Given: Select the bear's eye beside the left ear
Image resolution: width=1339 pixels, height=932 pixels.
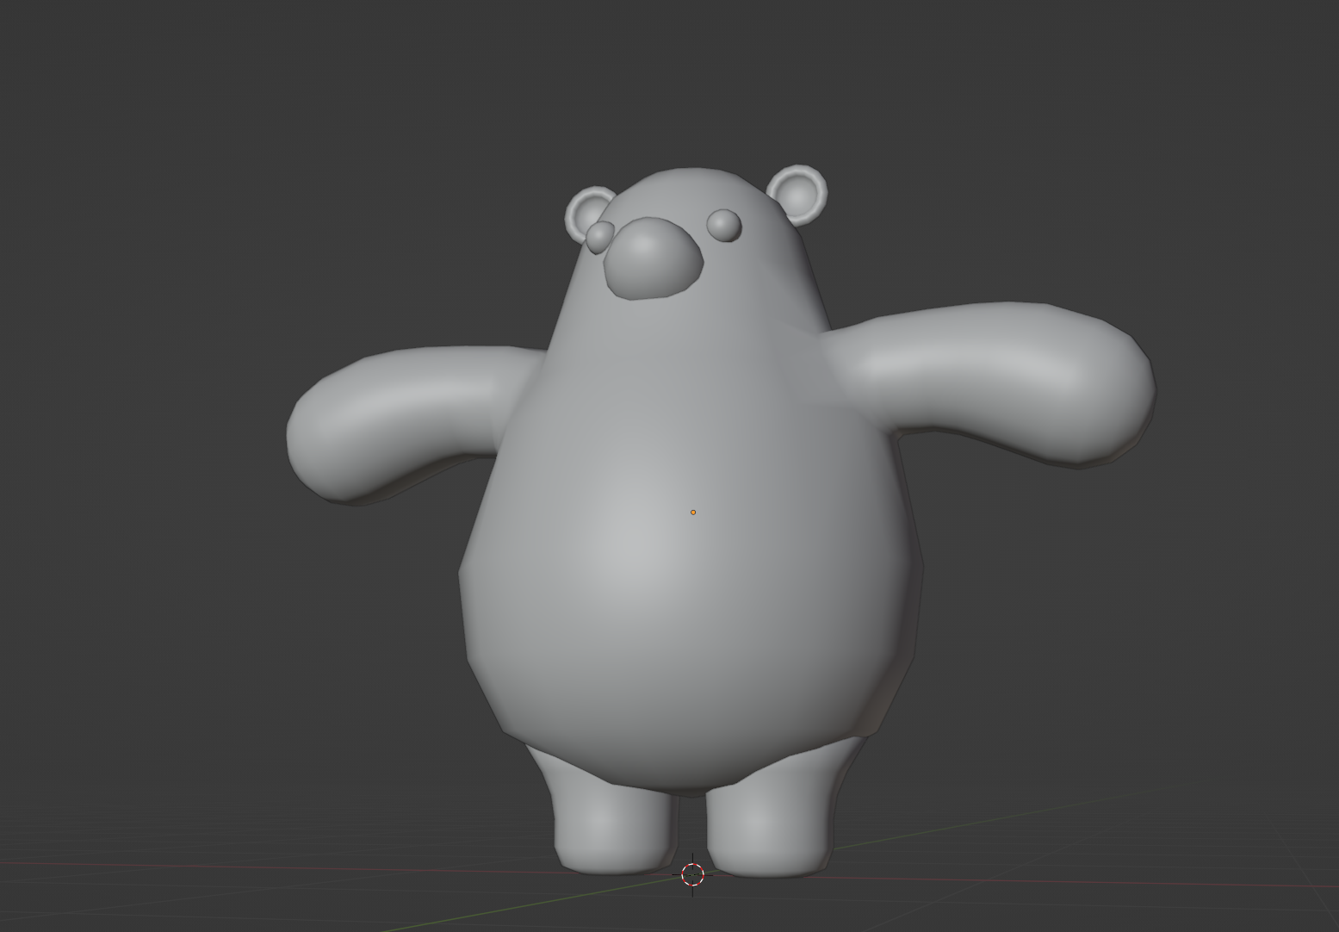Looking at the screenshot, I should (x=600, y=236).
